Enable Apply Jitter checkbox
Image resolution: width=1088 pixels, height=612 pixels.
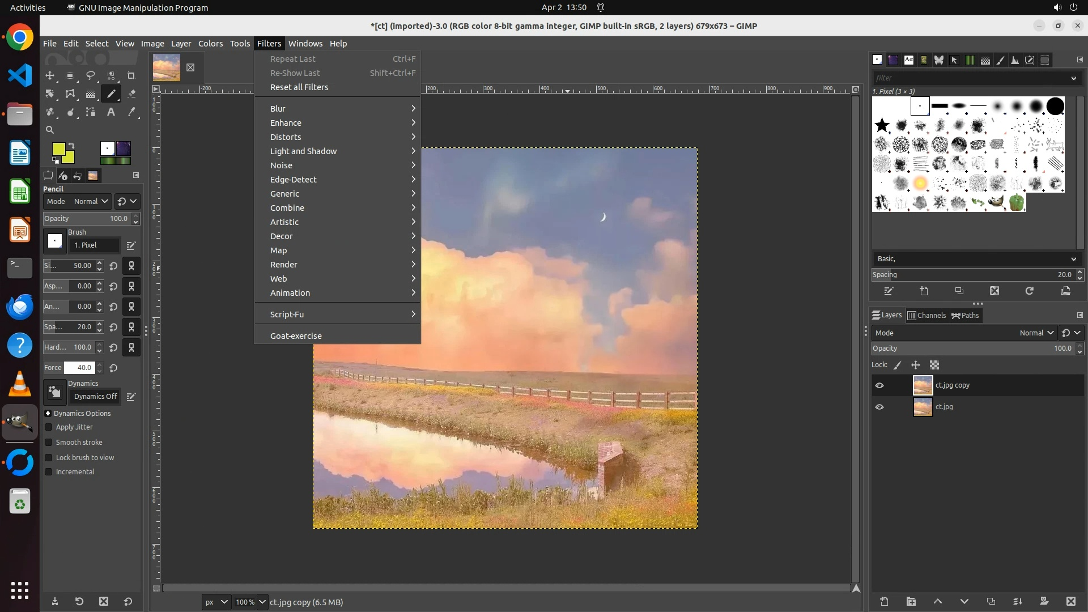49,427
